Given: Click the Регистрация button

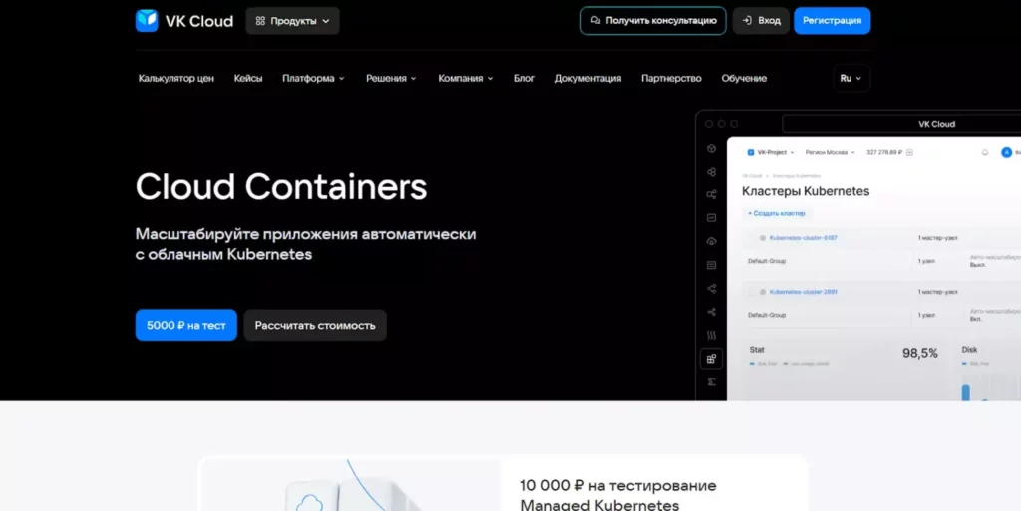Looking at the screenshot, I should click(832, 20).
